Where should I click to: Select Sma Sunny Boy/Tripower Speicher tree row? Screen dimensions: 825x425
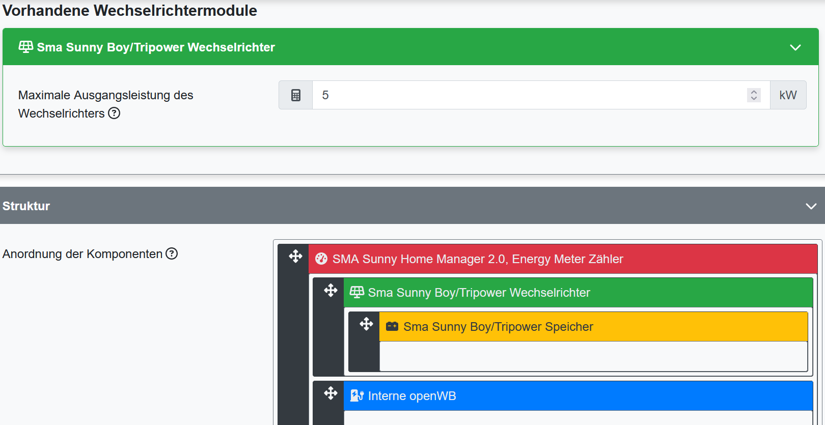coord(593,327)
